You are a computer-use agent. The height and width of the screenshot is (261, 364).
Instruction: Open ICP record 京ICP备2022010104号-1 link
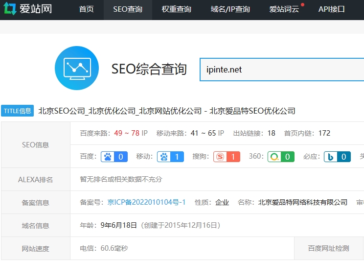[147, 202]
